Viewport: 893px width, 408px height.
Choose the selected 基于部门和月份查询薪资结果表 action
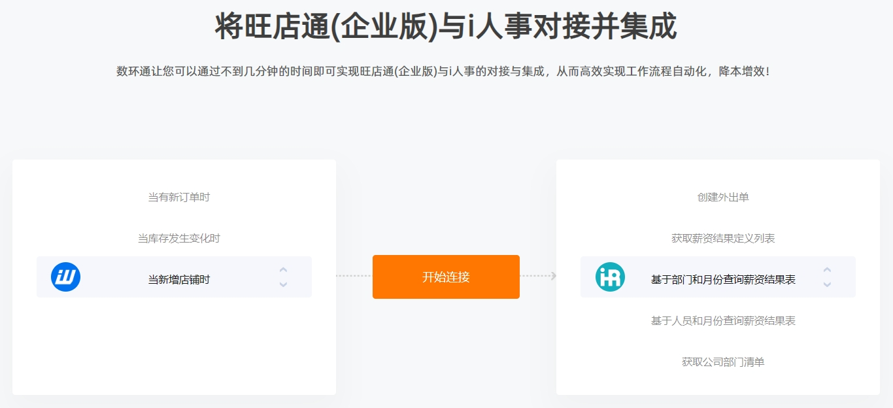click(723, 279)
